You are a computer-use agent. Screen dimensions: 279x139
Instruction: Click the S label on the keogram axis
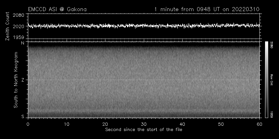coord(23,117)
